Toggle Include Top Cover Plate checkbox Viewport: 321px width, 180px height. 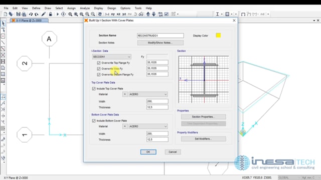[x=94, y=88]
